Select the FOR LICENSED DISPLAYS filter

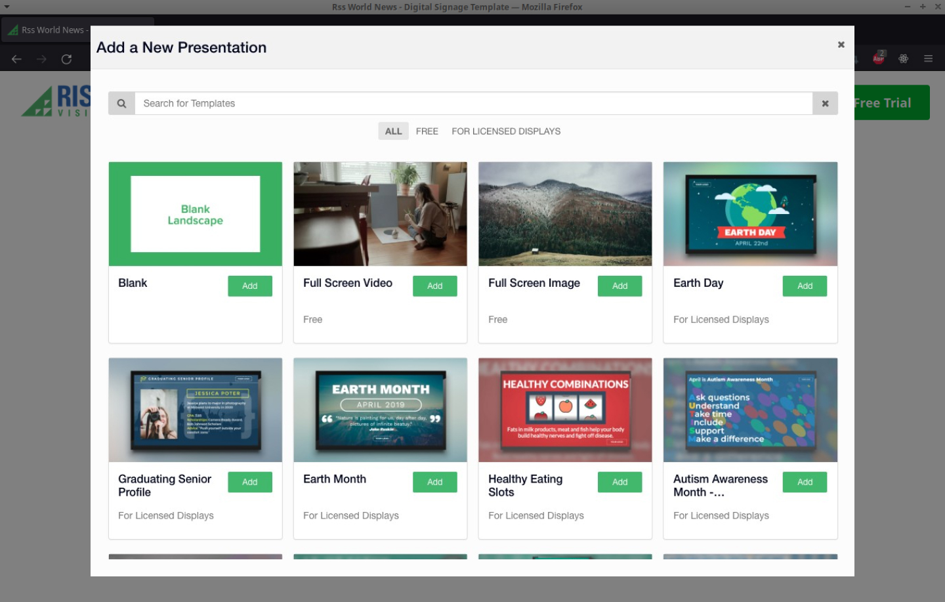click(506, 131)
